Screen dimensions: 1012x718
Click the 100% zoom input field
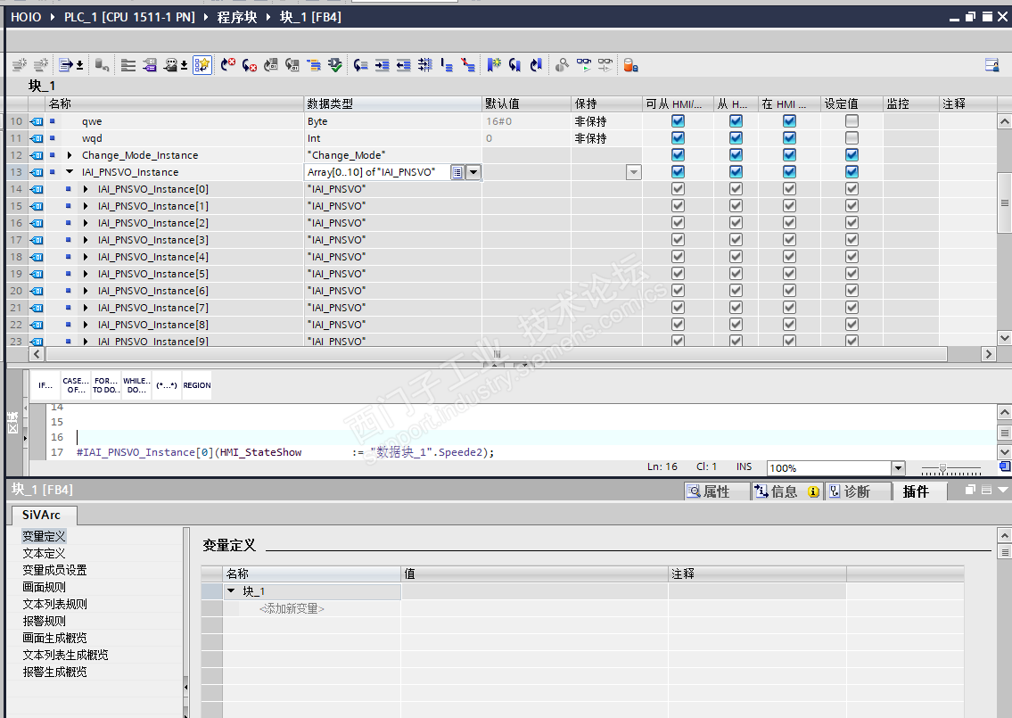pos(828,467)
